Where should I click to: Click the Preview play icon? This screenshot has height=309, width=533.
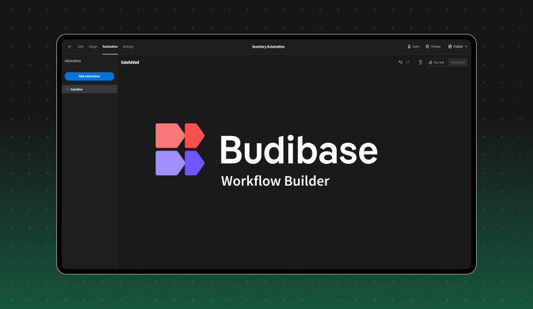(427, 47)
